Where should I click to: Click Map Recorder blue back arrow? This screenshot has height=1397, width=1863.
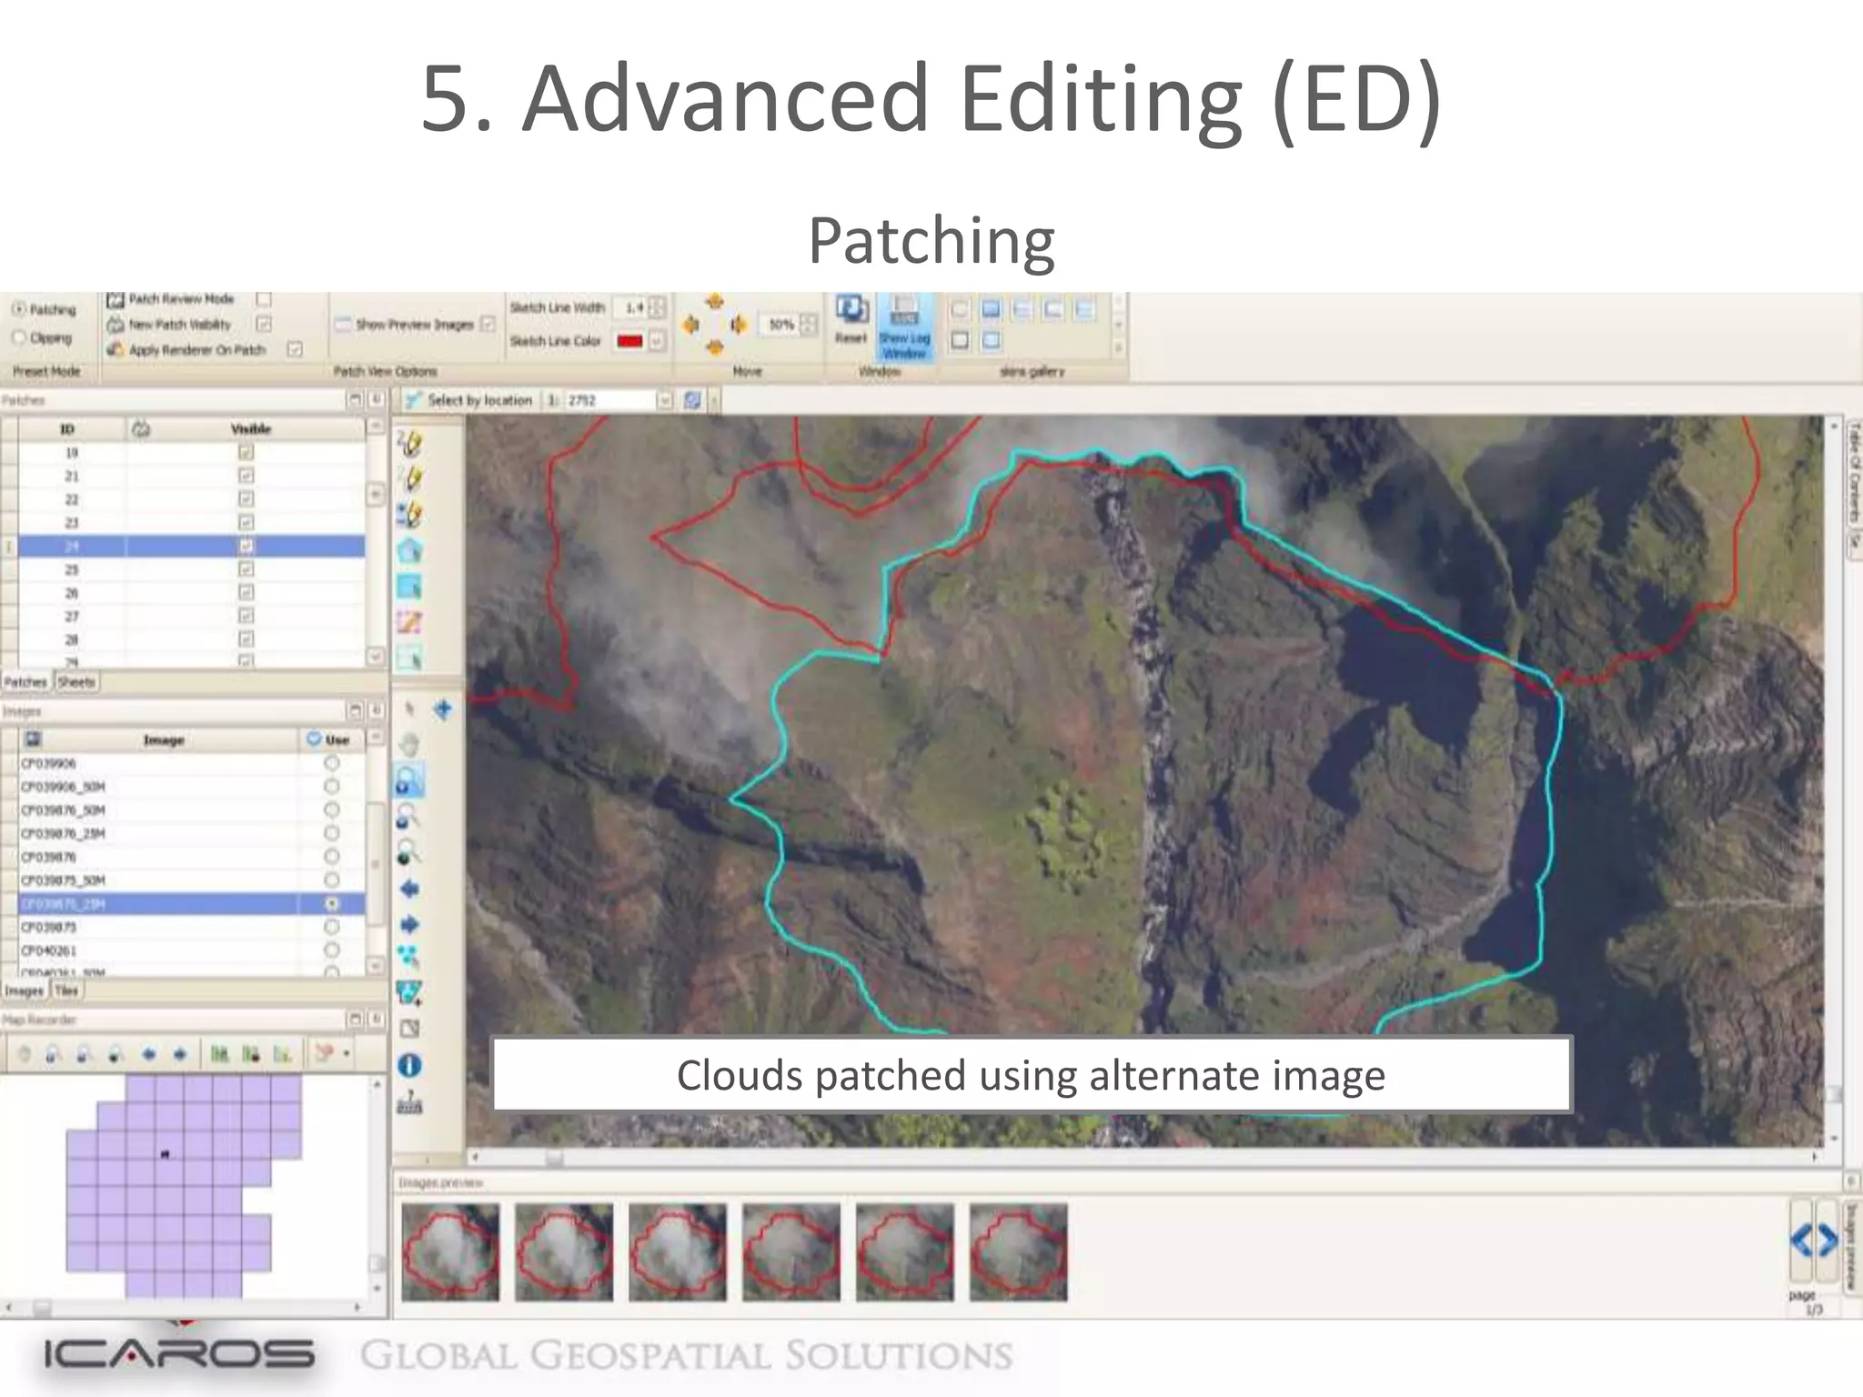149,1055
